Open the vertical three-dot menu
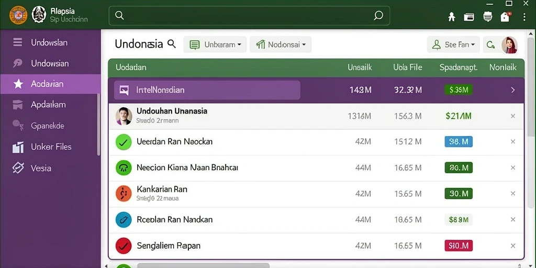 [524, 16]
